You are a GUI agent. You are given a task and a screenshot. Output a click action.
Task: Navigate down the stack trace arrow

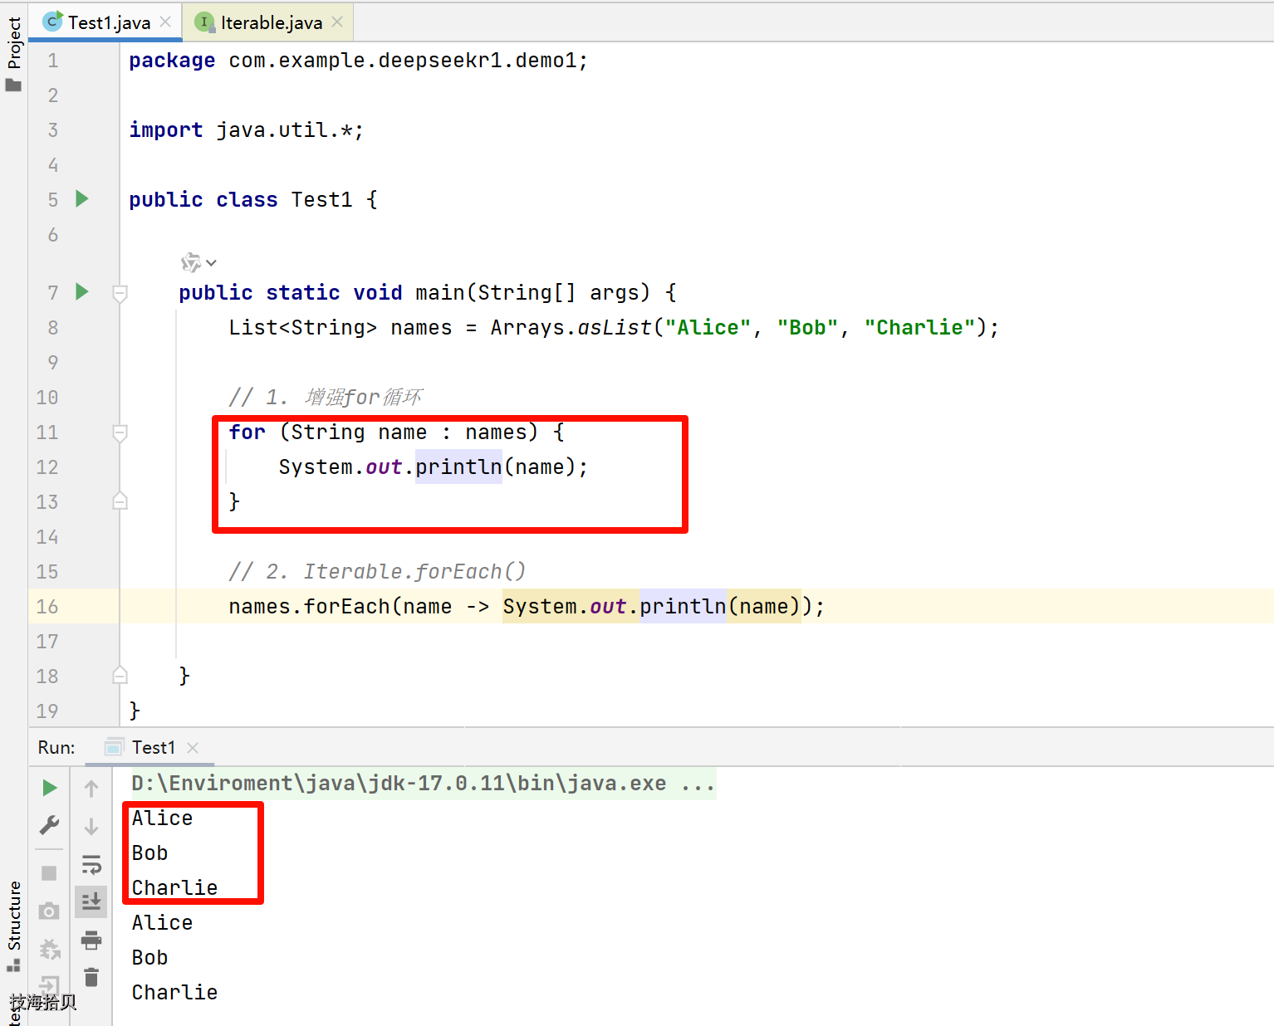click(91, 827)
